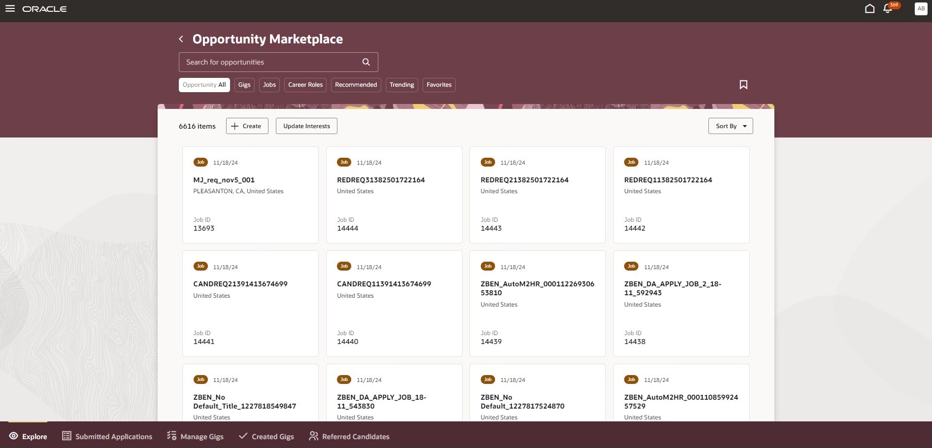Click the Create button

pyautogui.click(x=247, y=126)
